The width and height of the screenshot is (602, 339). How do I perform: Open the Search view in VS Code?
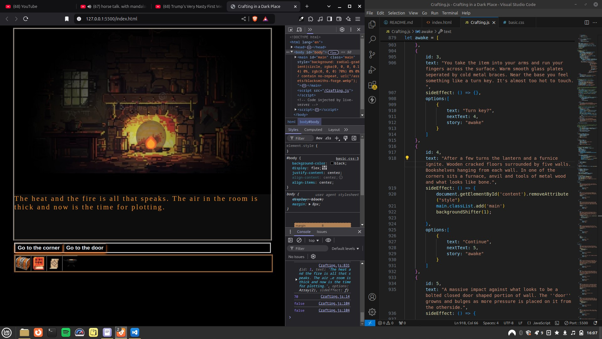point(372,40)
